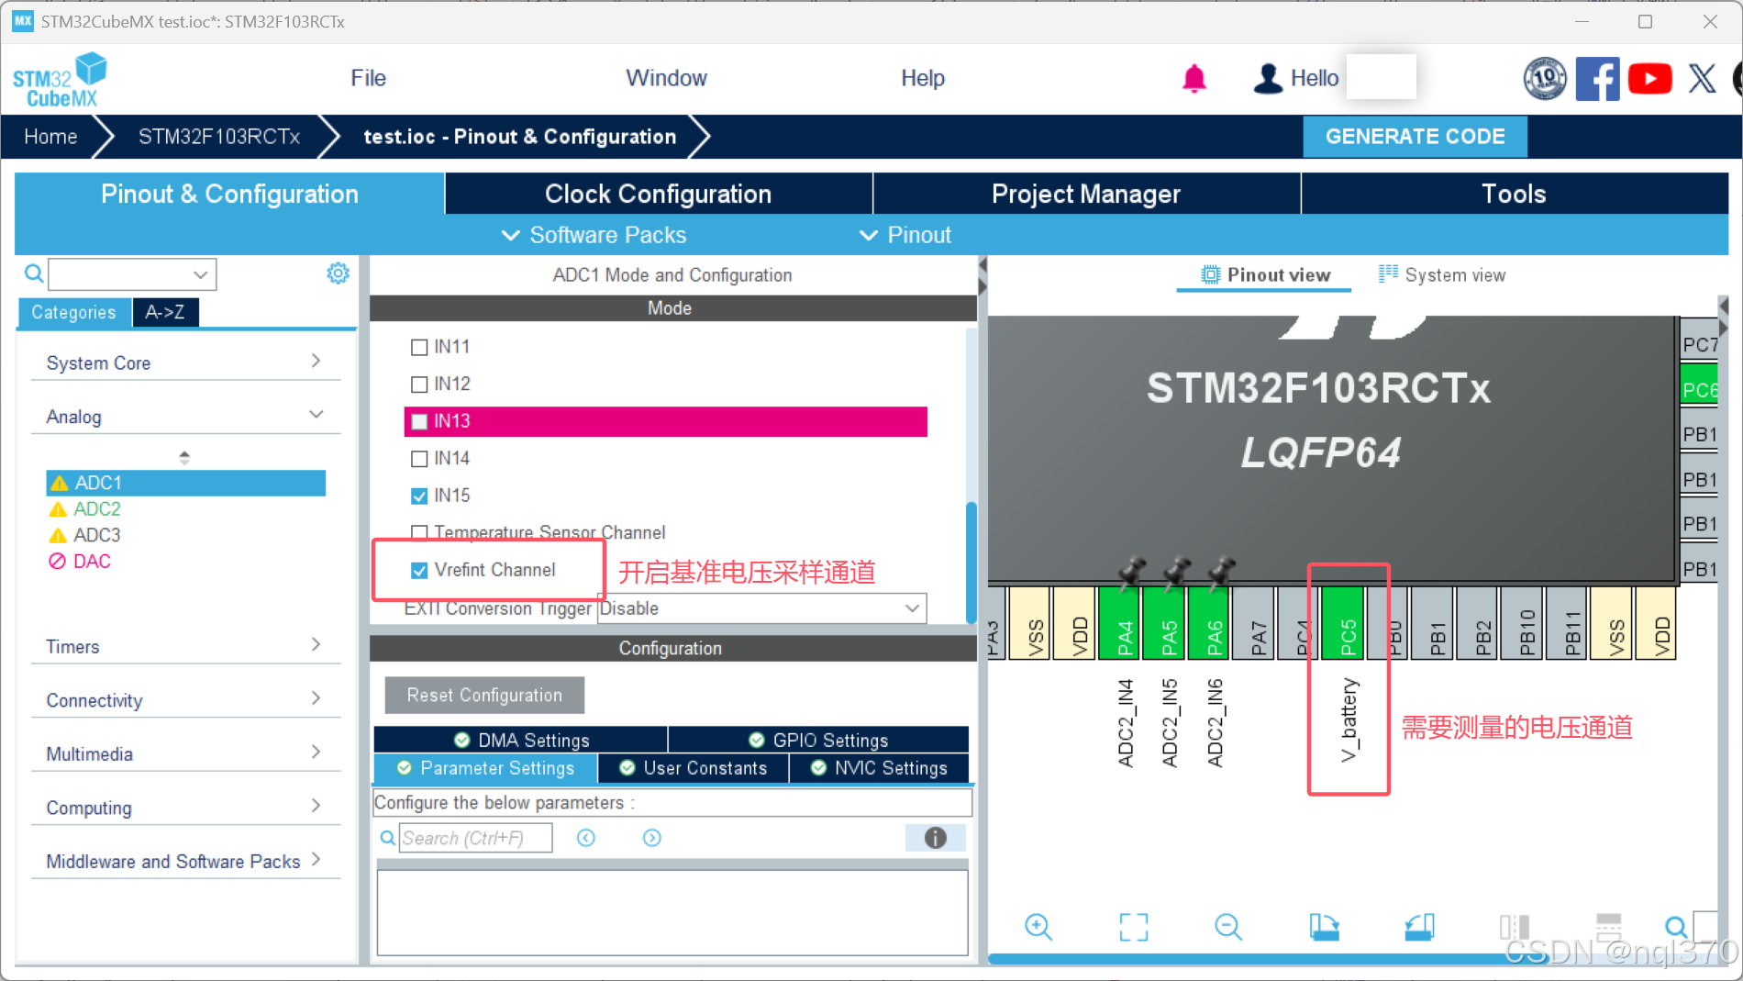The height and width of the screenshot is (981, 1743).
Task: Open the categories settings gear icon
Action: [x=339, y=273]
